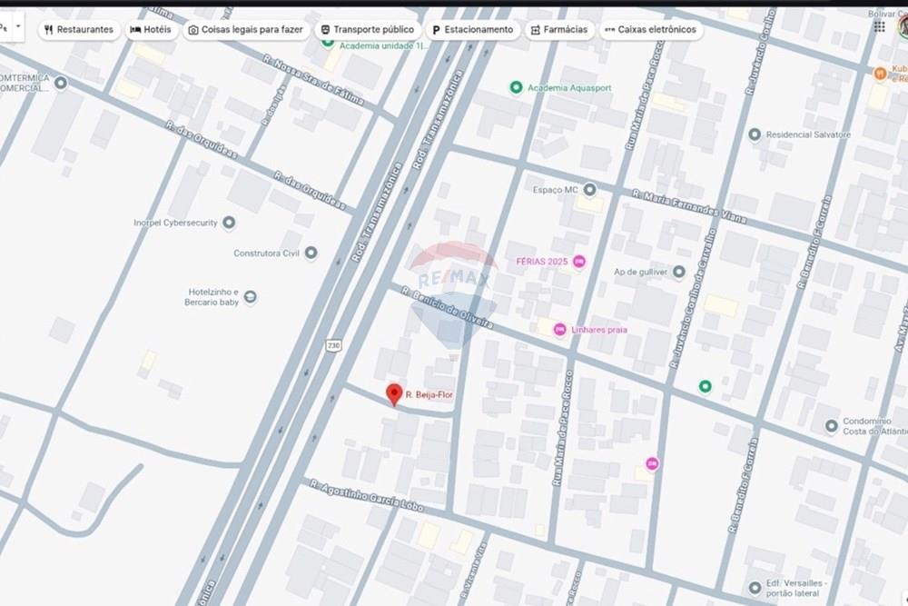908x606 pixels.
Task: Click the Linhares praia pink lodging pin
Action: (x=559, y=329)
